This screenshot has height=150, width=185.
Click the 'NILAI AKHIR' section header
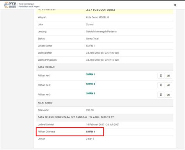(105, 103)
